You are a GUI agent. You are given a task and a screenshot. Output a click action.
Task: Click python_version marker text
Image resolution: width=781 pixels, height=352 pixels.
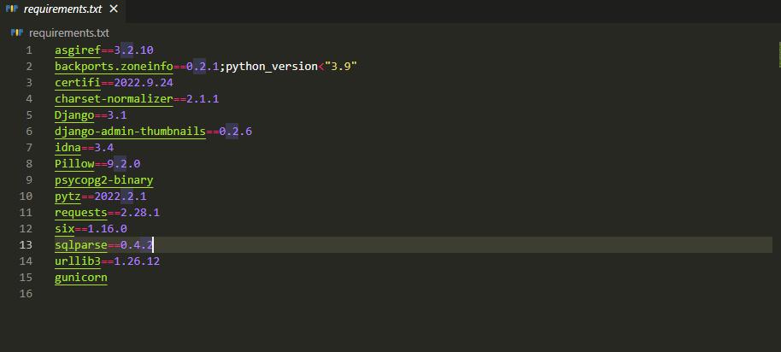(x=272, y=67)
